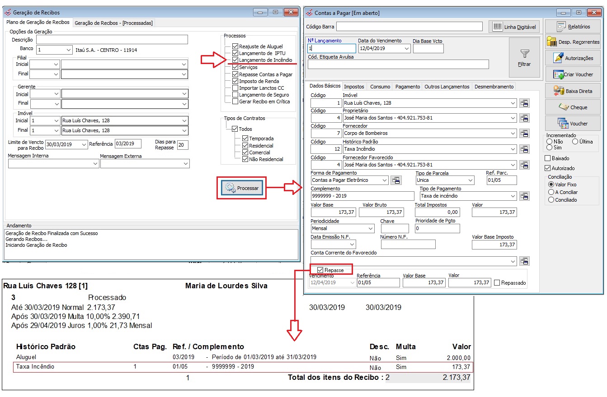Uncheck Lançamento de Incêndio process
Screen dimensions: 607x397
pos(235,60)
